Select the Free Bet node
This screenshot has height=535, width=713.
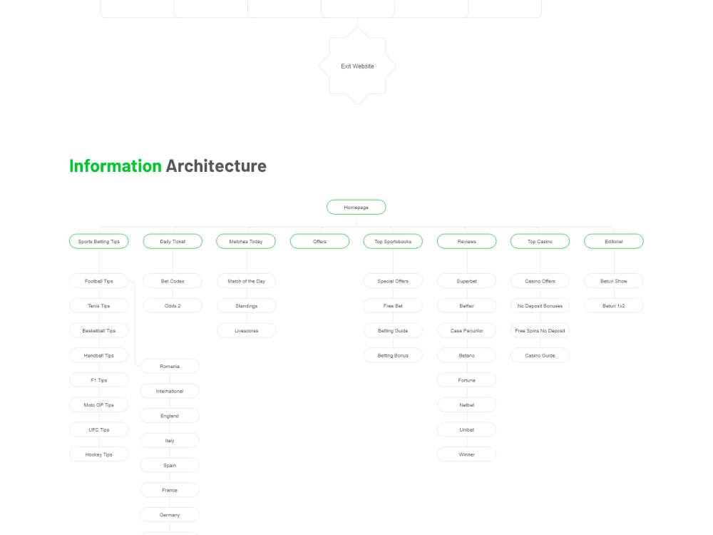[393, 305]
